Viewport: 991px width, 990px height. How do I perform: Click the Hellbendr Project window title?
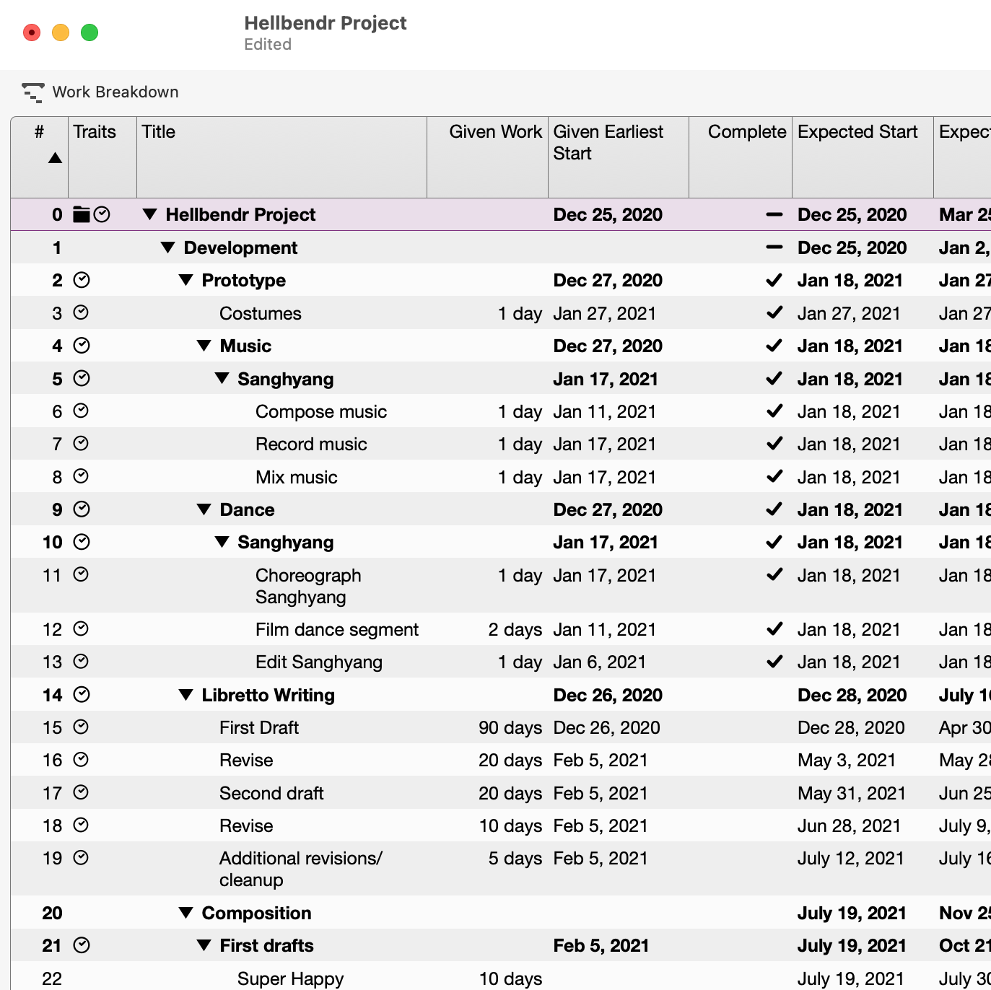click(326, 23)
